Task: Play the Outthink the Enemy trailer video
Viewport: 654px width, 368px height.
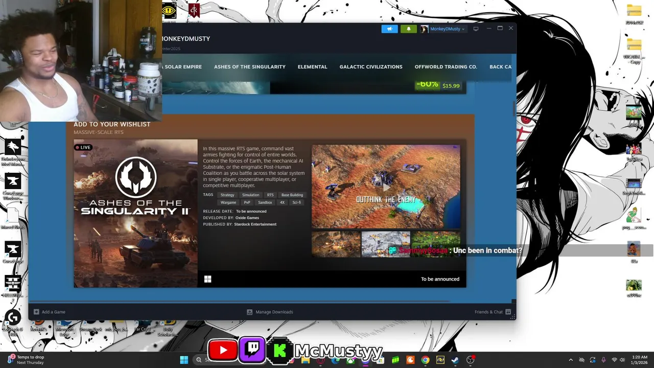Action: point(386,187)
